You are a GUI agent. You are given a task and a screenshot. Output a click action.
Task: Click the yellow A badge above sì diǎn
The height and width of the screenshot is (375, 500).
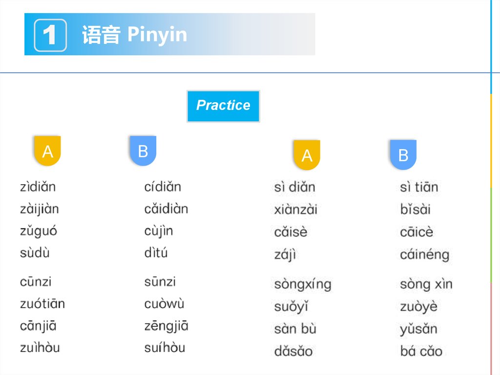[306, 155]
